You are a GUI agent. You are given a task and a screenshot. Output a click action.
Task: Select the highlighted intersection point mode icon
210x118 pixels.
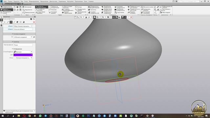point(11,22)
